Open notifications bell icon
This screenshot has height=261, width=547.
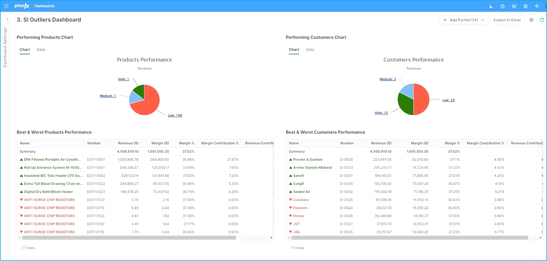click(491, 6)
